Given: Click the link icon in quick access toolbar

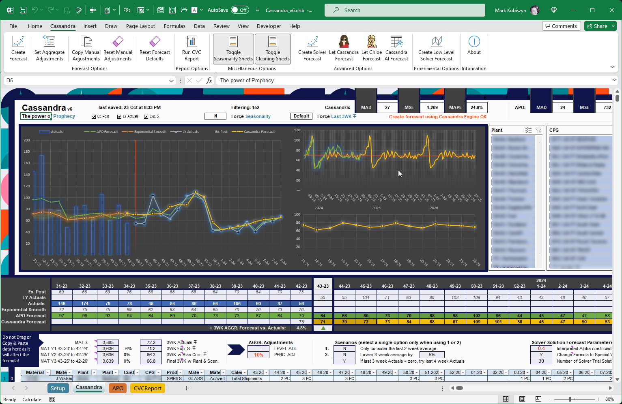Looking at the screenshot, I should [127, 10].
